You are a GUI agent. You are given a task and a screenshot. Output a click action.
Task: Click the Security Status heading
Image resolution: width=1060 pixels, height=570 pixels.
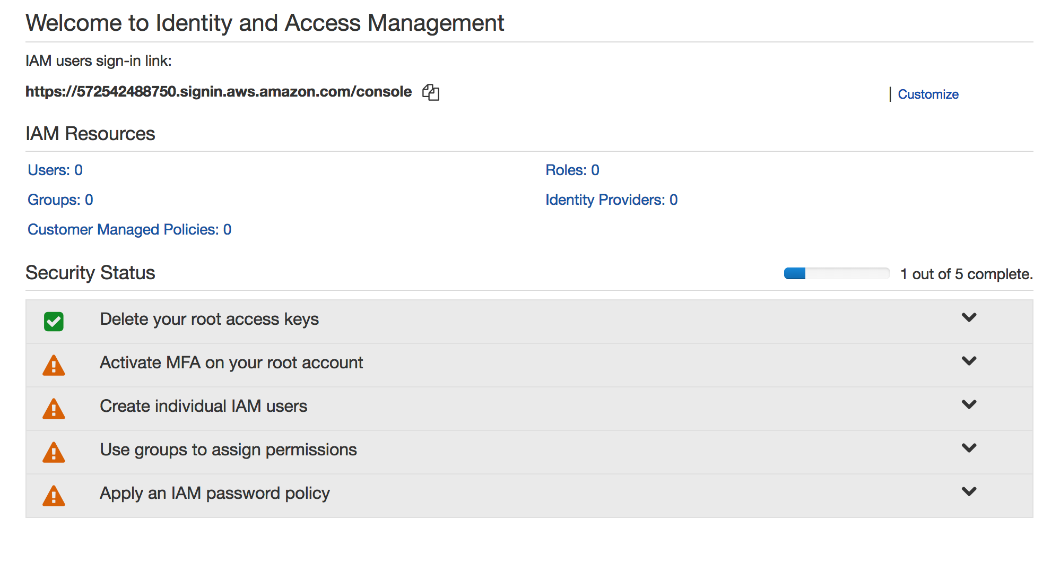click(90, 273)
